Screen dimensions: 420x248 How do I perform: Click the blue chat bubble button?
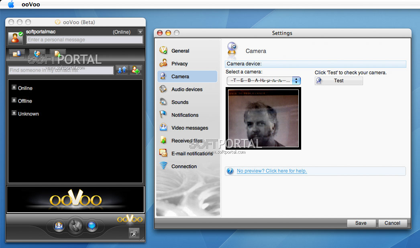tap(92, 226)
